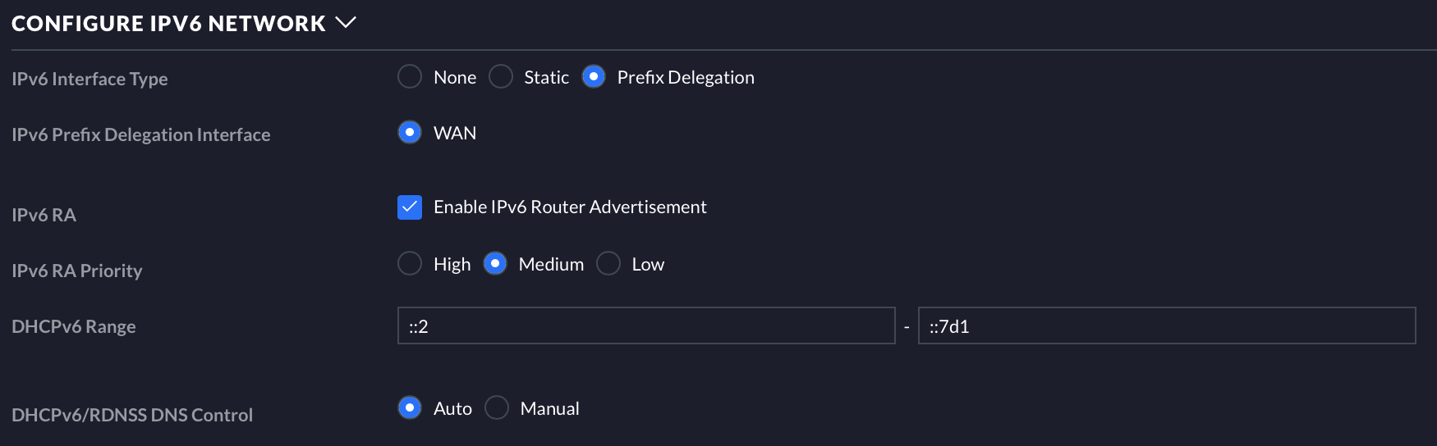Select WAN as prefix delegation interface
Screen dimensions: 1437x446
tap(410, 133)
